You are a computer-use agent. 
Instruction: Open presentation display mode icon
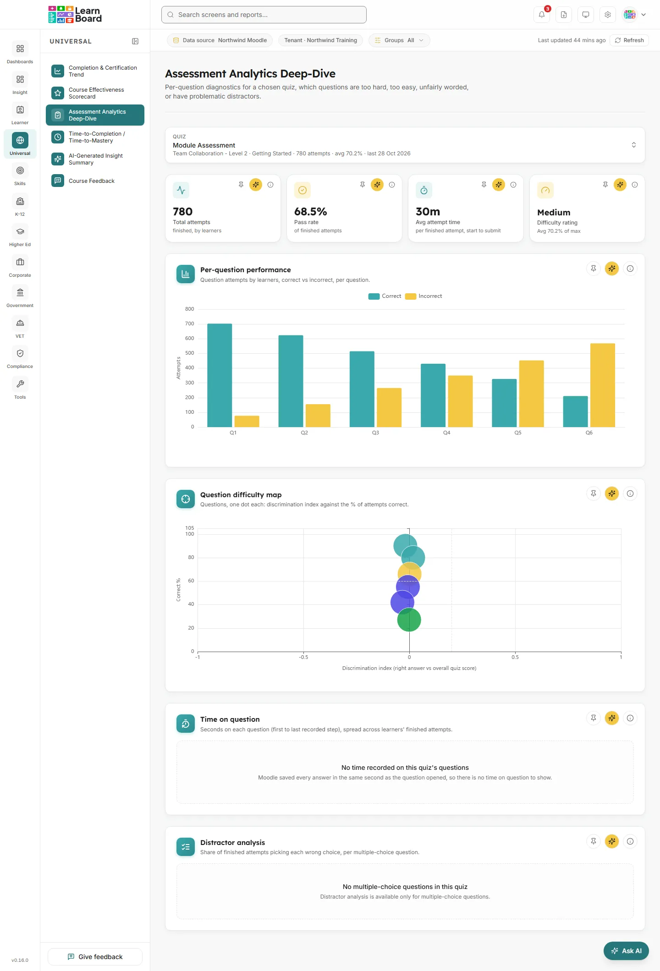[x=586, y=15]
